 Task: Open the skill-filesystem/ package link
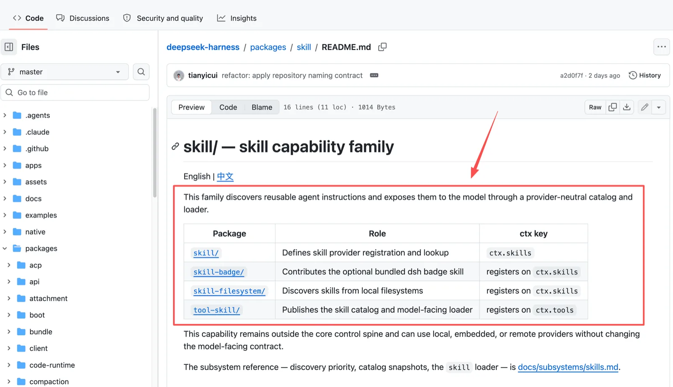pos(229,291)
